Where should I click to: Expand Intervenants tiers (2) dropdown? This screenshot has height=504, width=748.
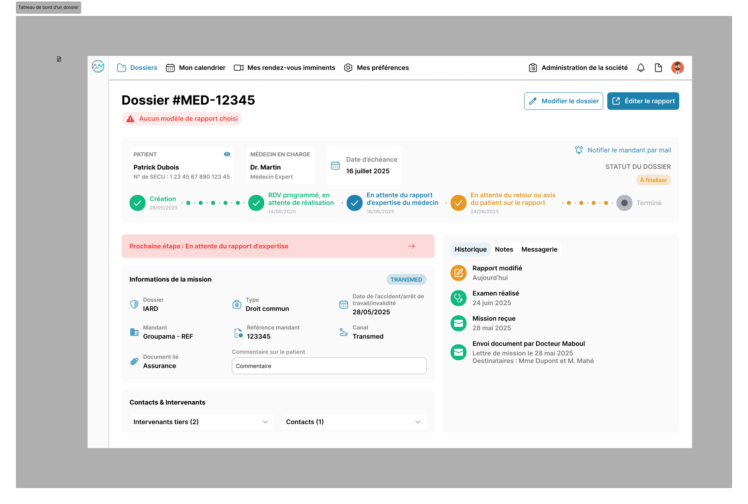(201, 422)
